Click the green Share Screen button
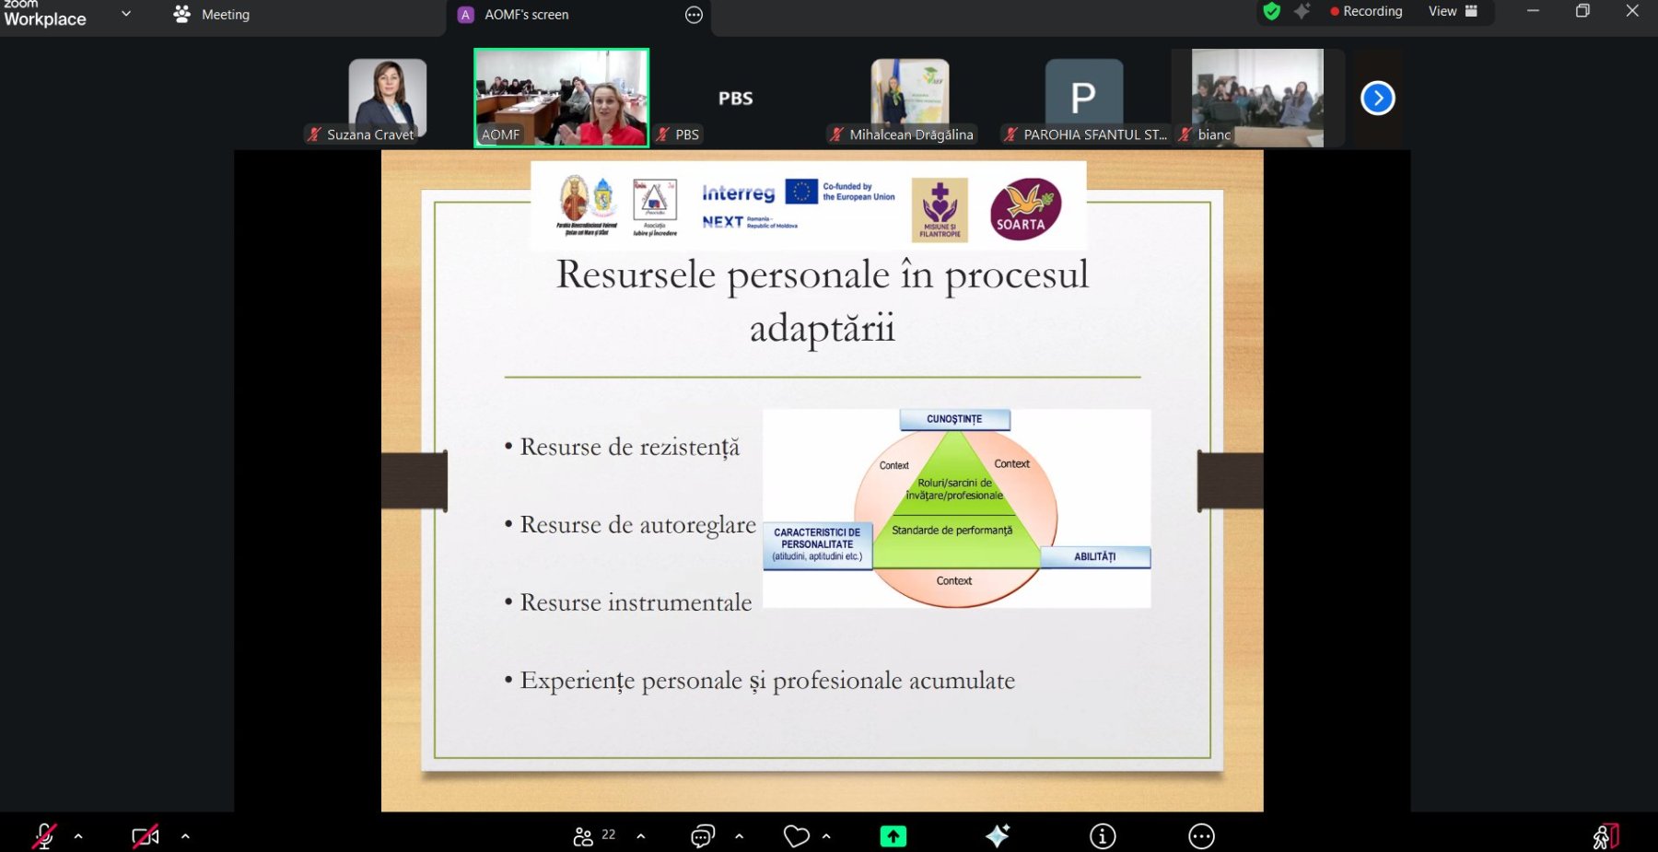 pos(893,835)
